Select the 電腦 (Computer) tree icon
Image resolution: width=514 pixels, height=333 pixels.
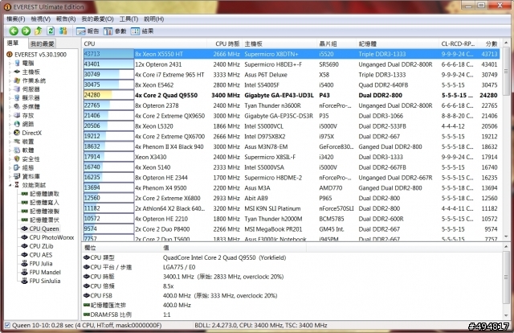pyautogui.click(x=17, y=63)
